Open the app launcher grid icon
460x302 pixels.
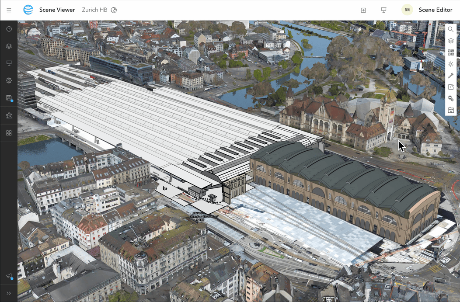pos(9,132)
